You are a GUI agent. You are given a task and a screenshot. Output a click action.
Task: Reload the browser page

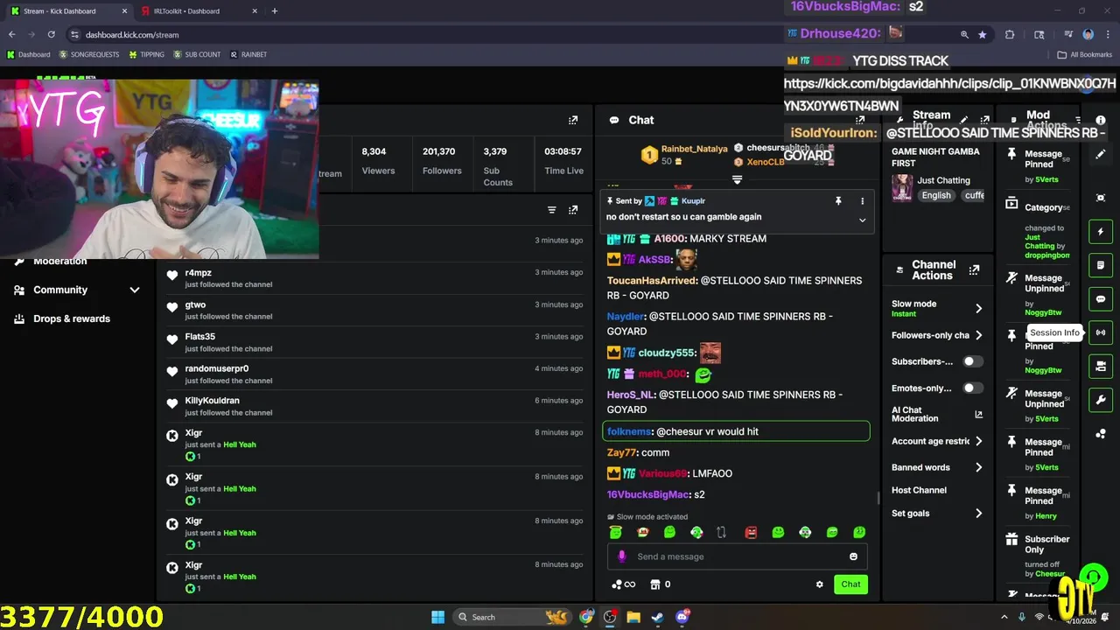52,35
